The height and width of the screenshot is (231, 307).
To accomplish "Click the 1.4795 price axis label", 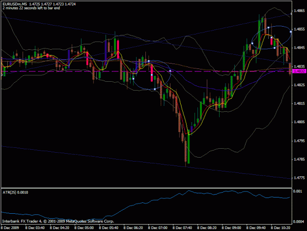I will click(299, 141).
